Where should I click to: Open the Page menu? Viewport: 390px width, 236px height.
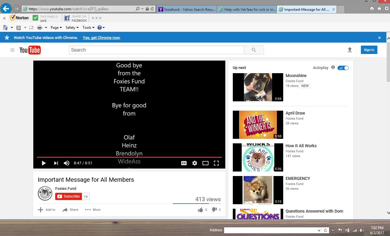pyautogui.click(x=56, y=28)
